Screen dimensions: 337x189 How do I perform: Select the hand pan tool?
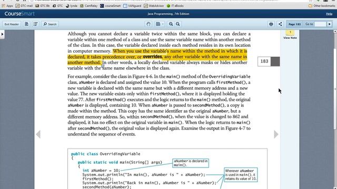point(148,24)
